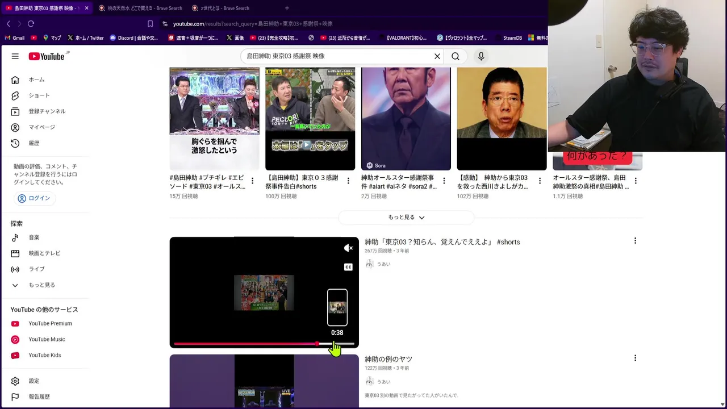The width and height of the screenshot is (727, 409).
Task: Click site info icon beside URL
Action: (165, 24)
